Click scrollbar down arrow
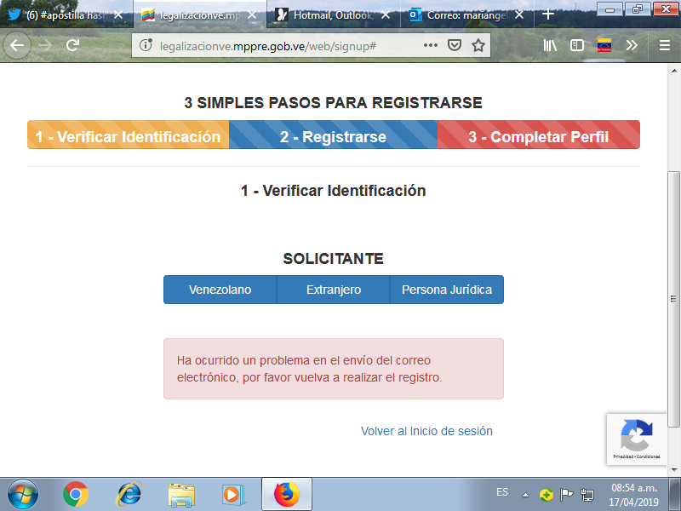 (673, 470)
